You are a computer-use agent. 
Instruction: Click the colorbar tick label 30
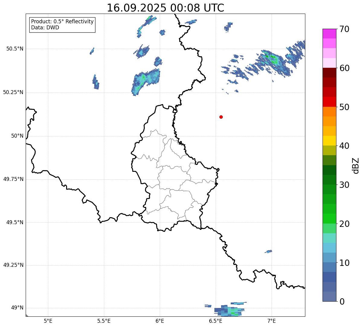tap(344, 185)
